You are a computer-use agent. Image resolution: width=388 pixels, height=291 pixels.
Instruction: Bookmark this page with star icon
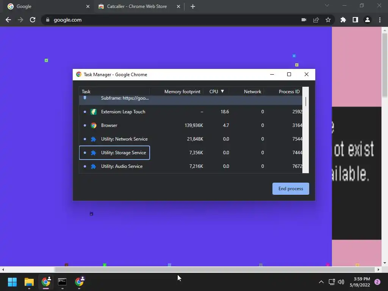(x=328, y=20)
